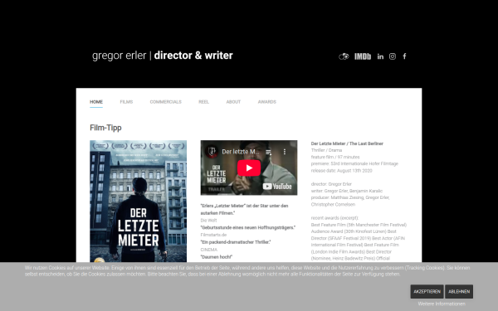The width and height of the screenshot is (498, 311).
Task: Click the 'Ein packend-dramatischer Thriller.' quote
Action: click(236, 242)
